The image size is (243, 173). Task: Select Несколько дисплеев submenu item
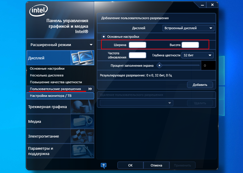click(47, 75)
